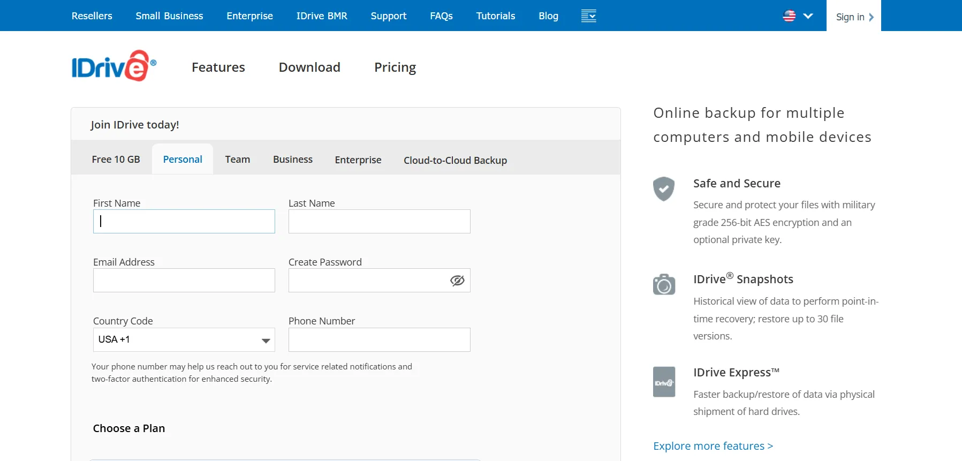The width and height of the screenshot is (962, 461).
Task: Open the news feed icon in top bar
Action: 588,16
